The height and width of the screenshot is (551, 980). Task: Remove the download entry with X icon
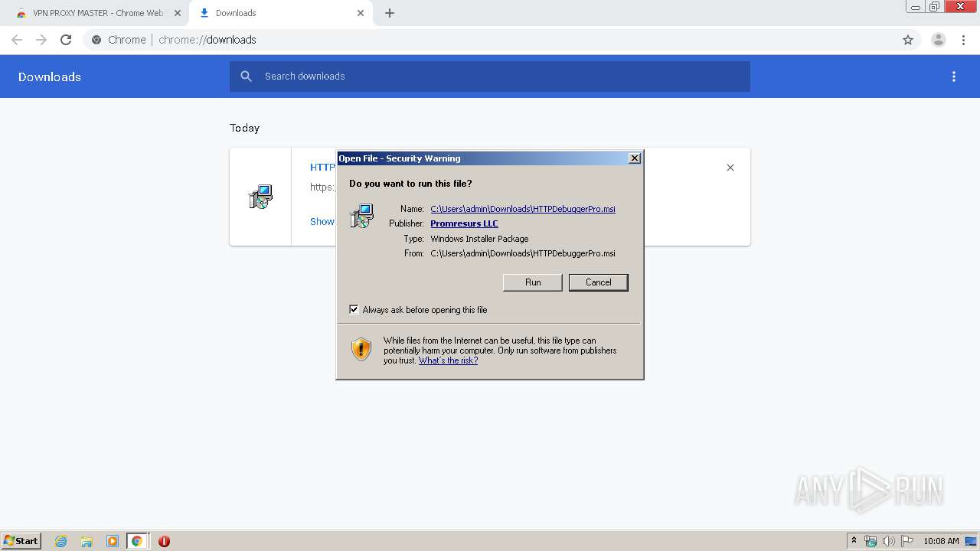click(x=730, y=168)
